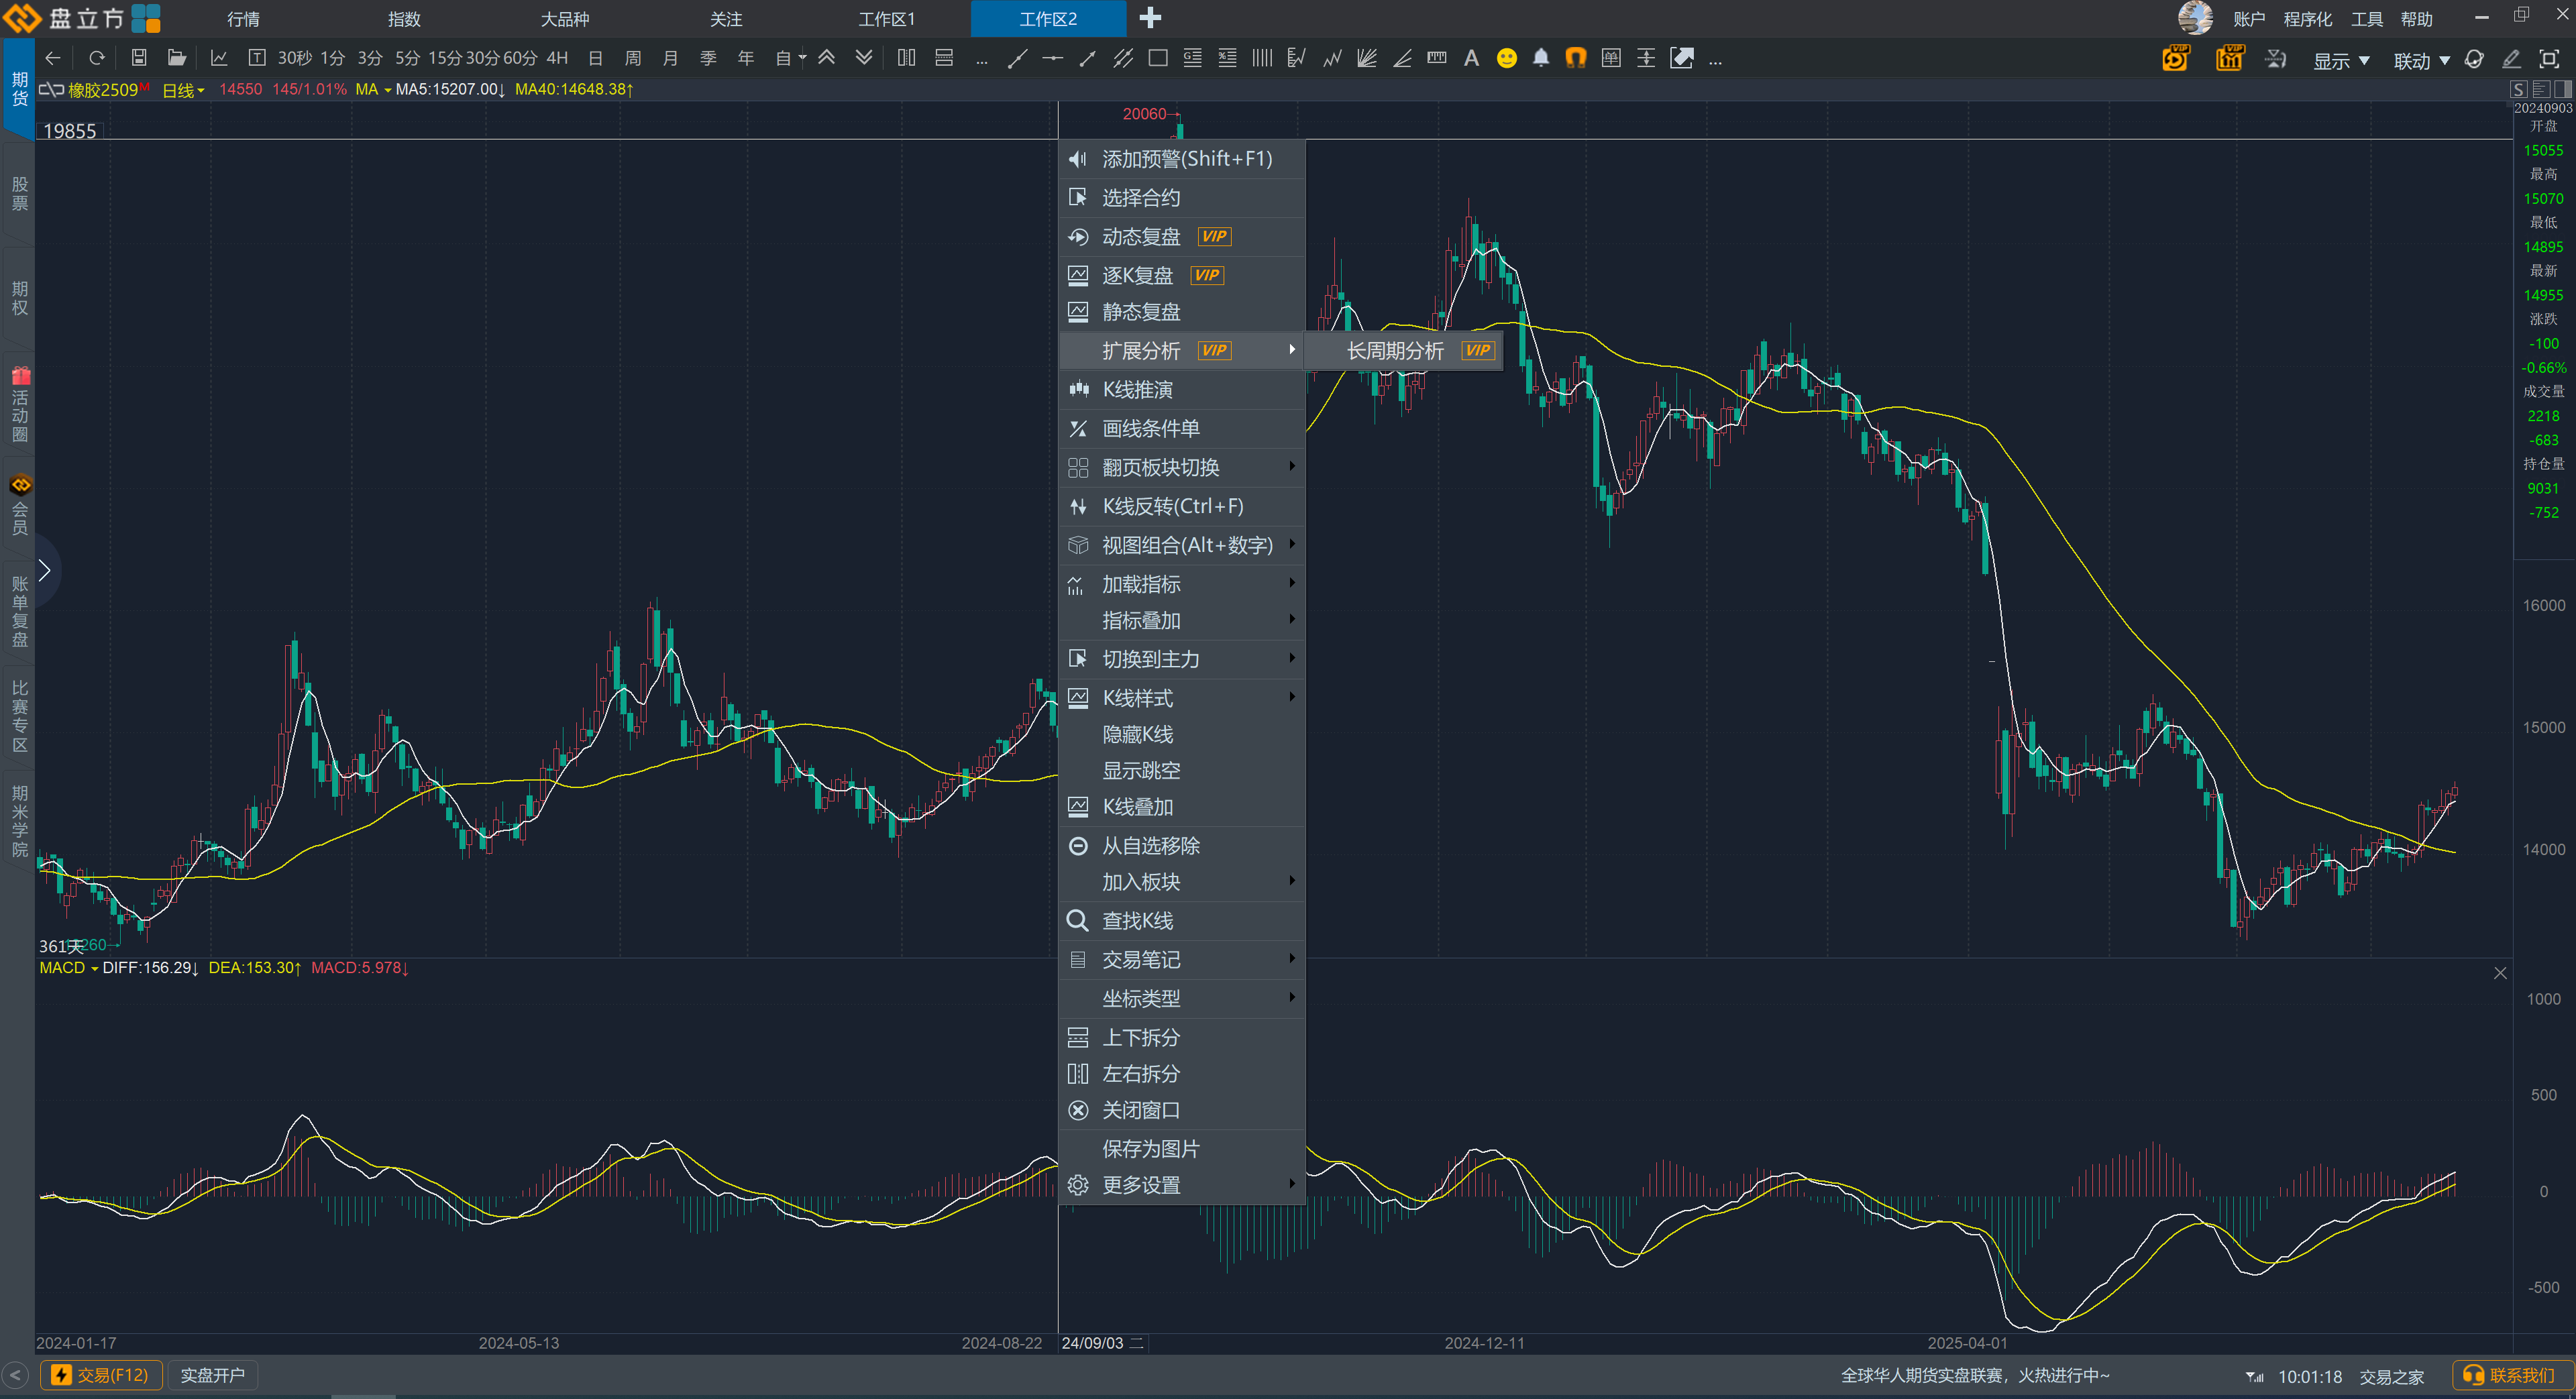The height and width of the screenshot is (1399, 2576).
Task: Switch to the 30秒 timeframe
Action: tap(295, 58)
